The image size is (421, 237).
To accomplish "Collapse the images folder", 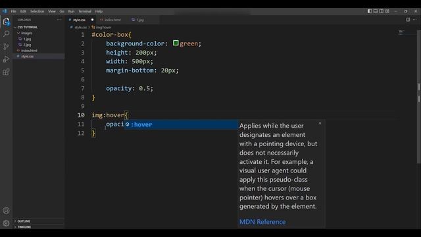I will pyautogui.click(x=39, y=33).
